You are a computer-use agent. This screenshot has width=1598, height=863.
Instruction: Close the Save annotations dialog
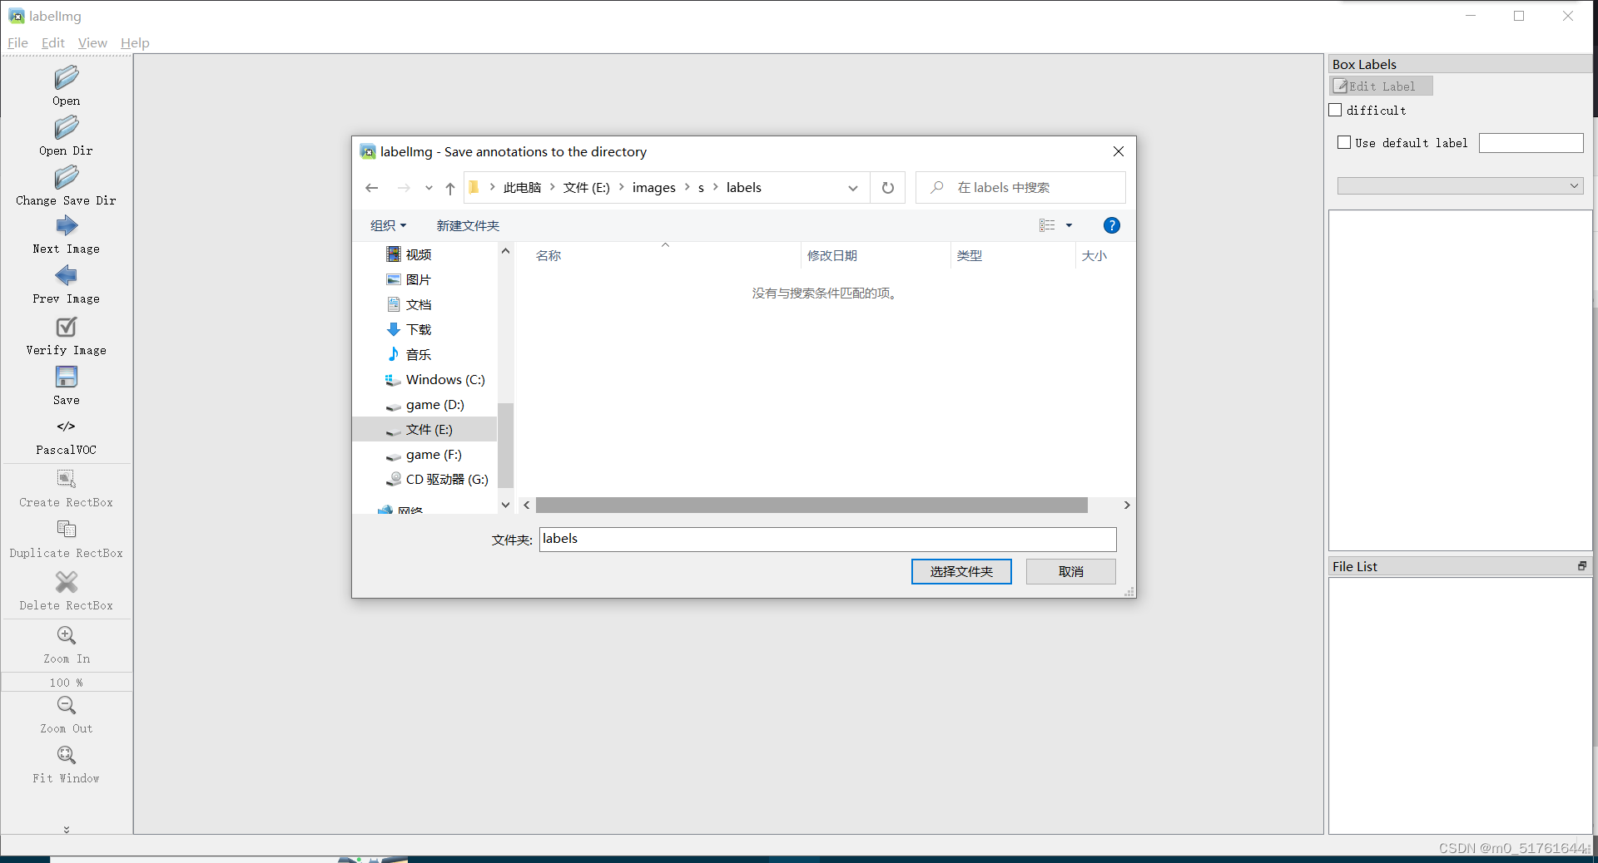click(x=1119, y=151)
